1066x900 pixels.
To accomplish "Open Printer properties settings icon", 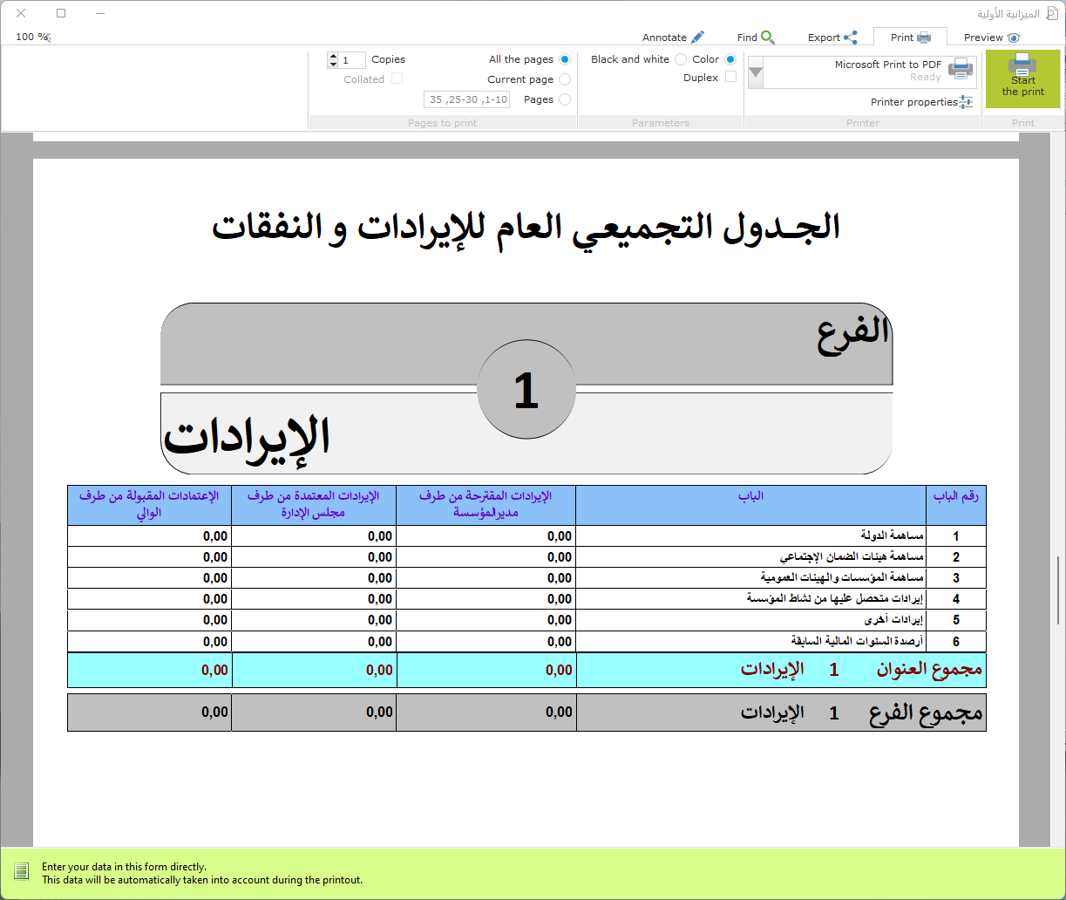I will (x=966, y=102).
